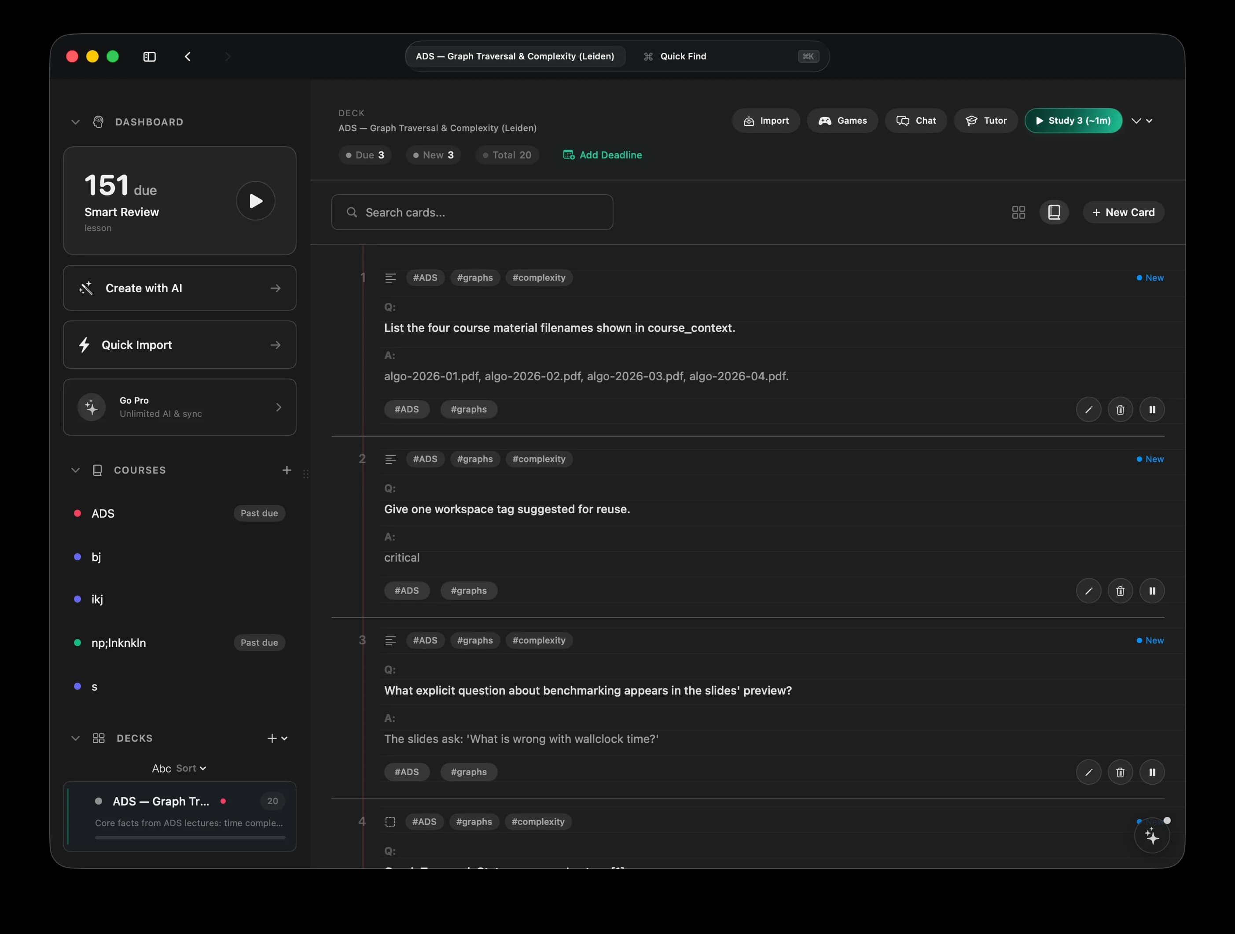Toggle the Due 3 filter chip
This screenshot has height=934, width=1235.
[364, 154]
